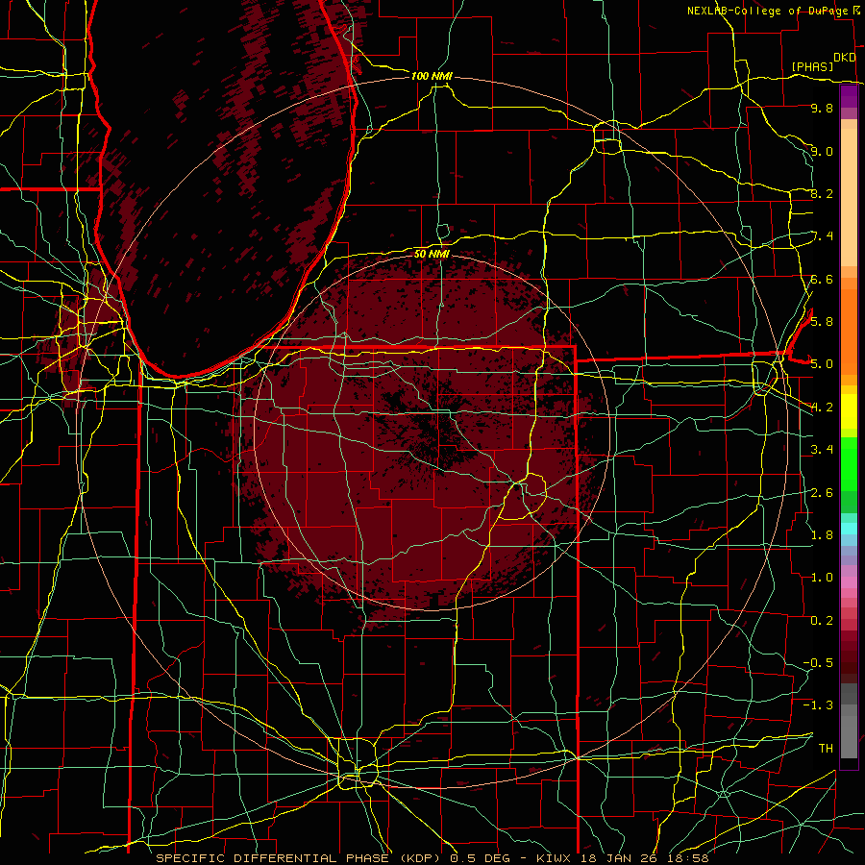Select the 0.2 scale value

[x=822, y=620]
